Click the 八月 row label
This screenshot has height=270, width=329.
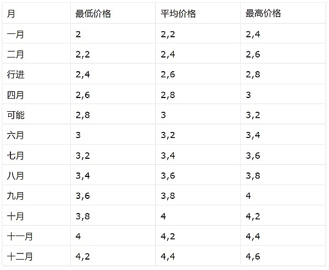tap(16, 175)
